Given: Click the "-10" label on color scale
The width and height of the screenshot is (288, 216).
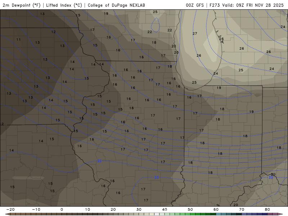Looking at the screenshot, I should pos(36,210).
